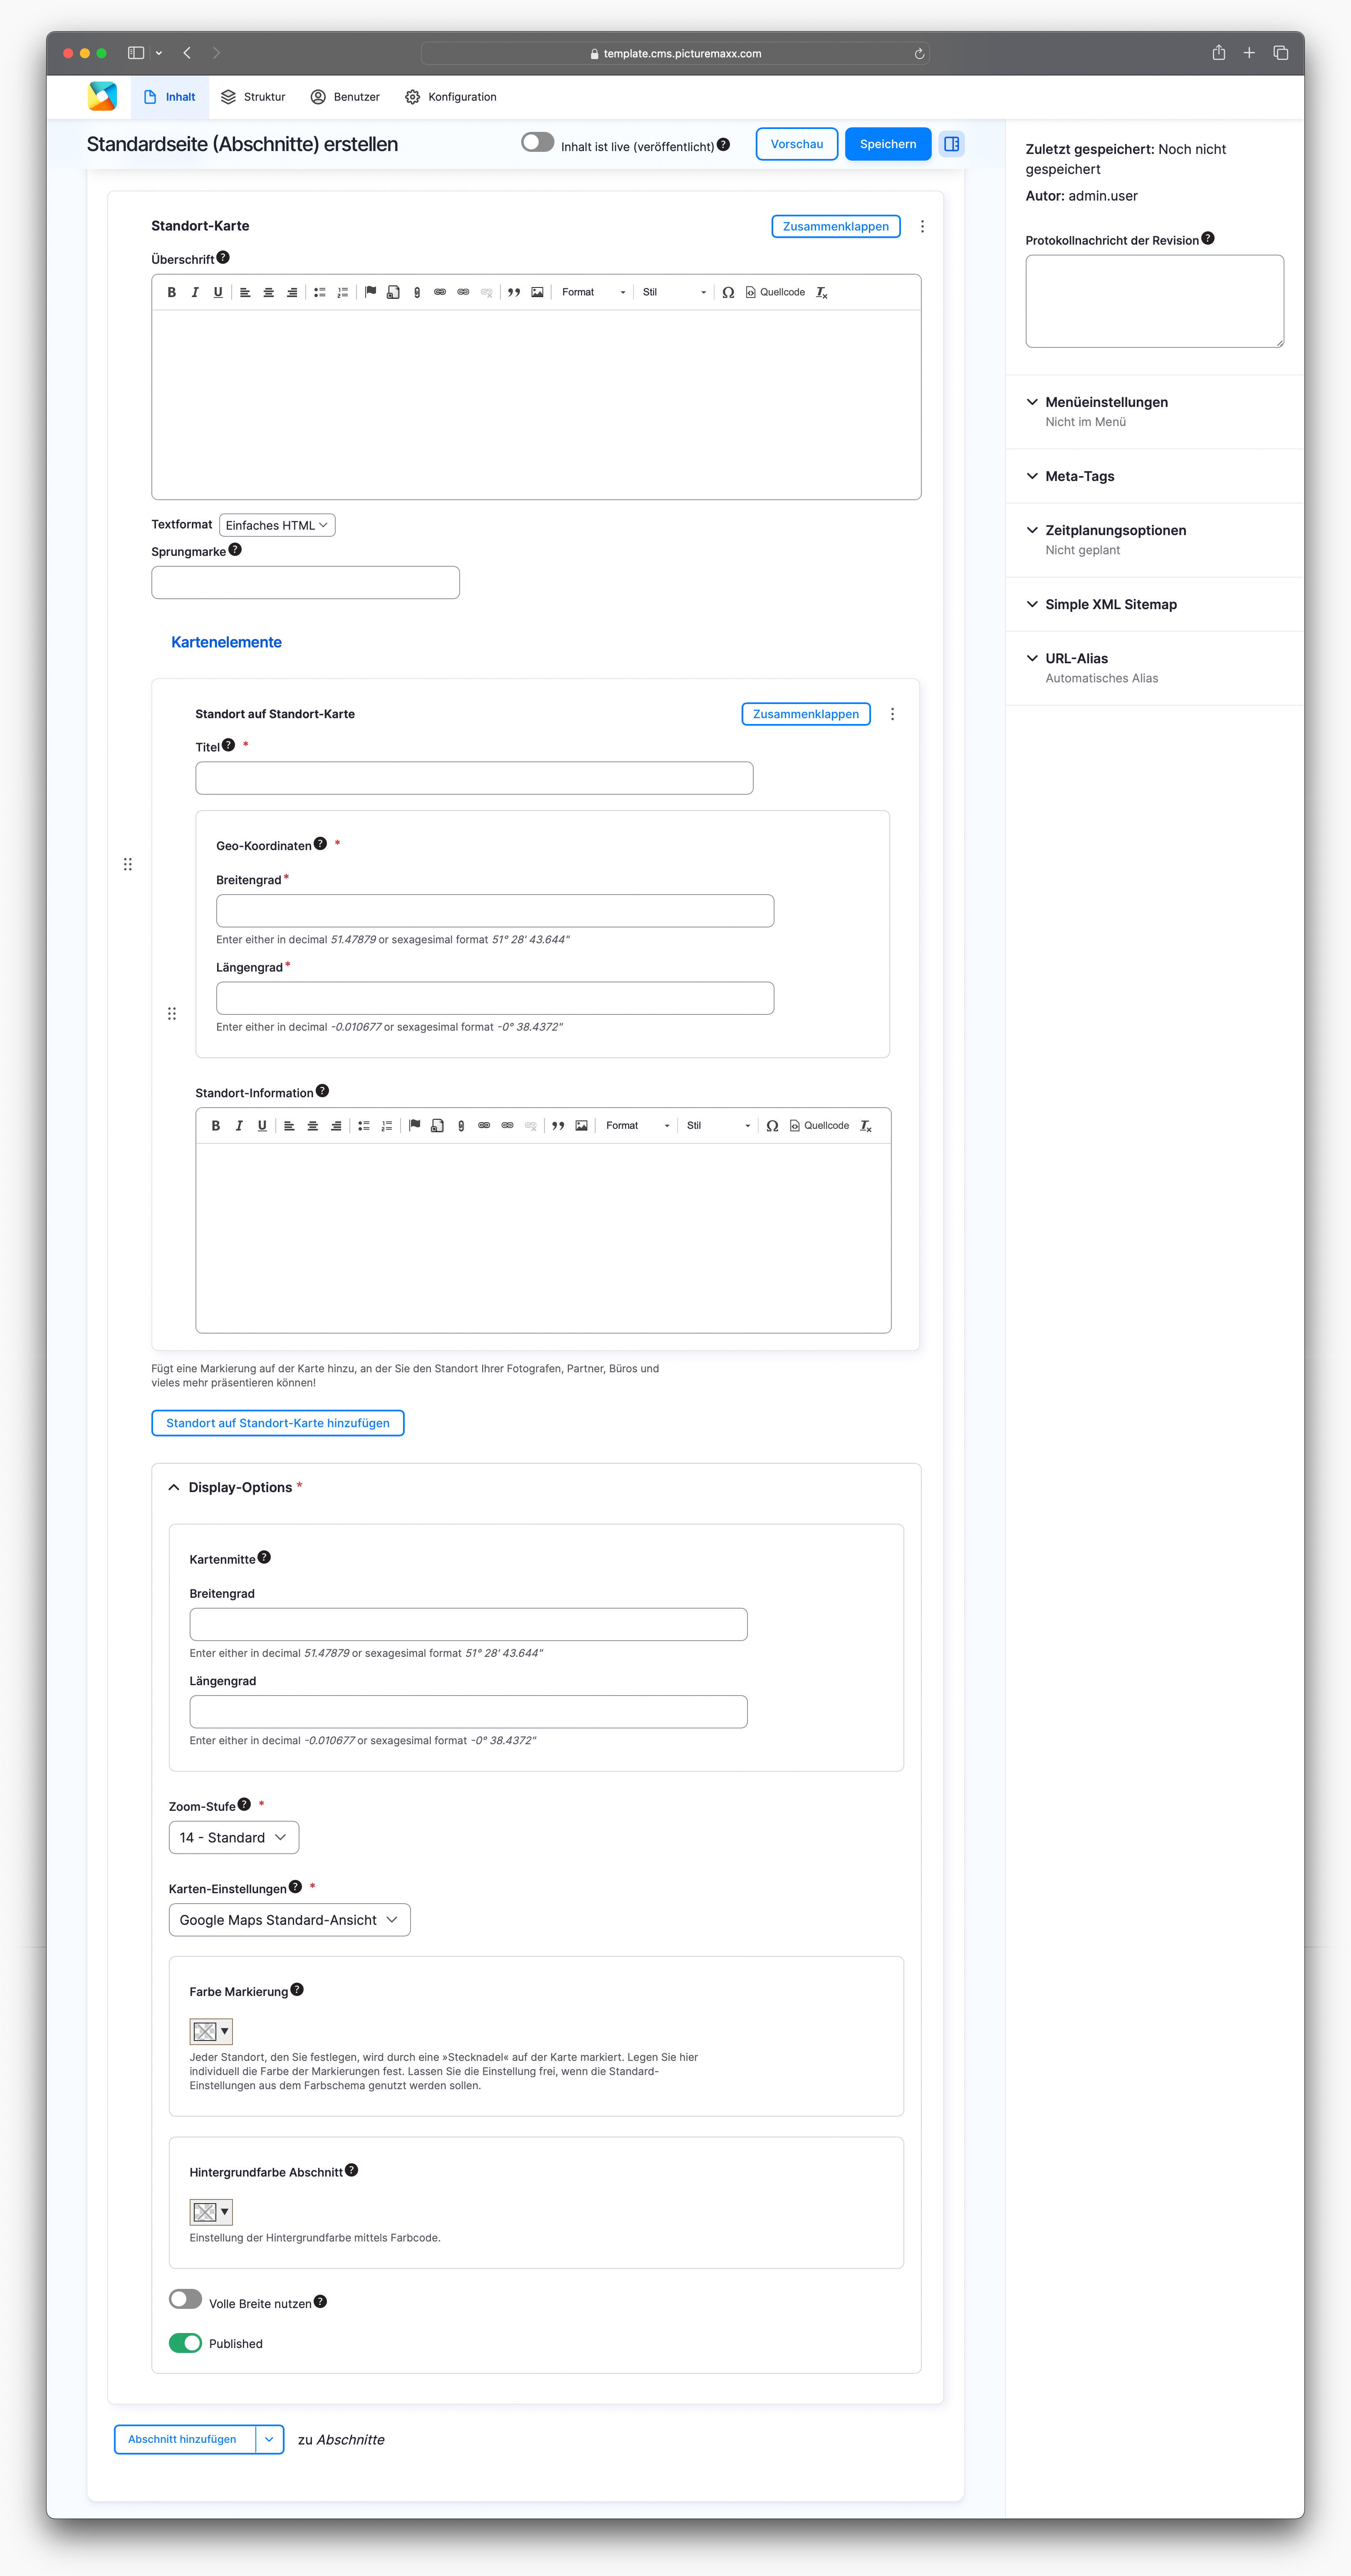Align text right in Überschrift editor
The image size is (1351, 2576).
pyautogui.click(x=292, y=292)
